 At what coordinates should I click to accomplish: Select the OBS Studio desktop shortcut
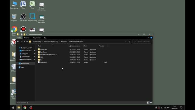pos(23,18)
